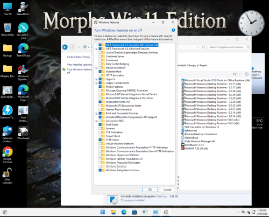Open Google Chrome desktop shortcut
The image size is (269, 217).
pyautogui.click(x=8, y=155)
